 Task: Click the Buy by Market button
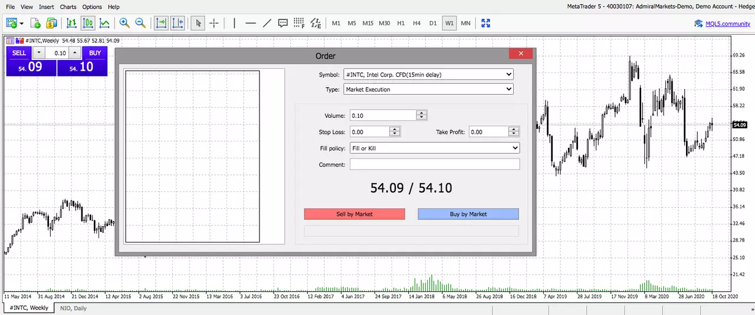coord(468,214)
